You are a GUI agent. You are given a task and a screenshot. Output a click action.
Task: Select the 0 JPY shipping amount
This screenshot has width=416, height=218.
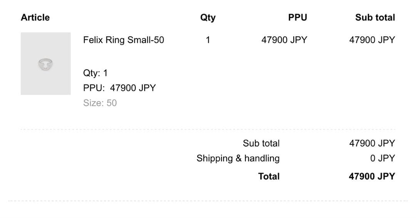[x=382, y=158]
